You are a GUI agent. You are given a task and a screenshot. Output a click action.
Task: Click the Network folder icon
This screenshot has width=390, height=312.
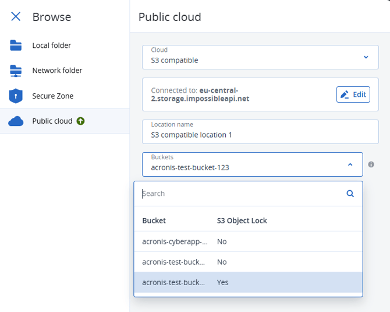16,71
